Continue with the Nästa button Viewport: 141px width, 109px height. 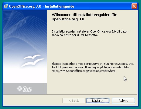(x=98, y=101)
